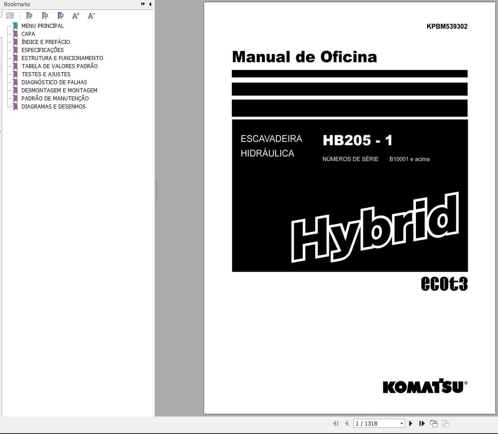Screen dimensions: 498x434
Task: Open the ÍNDICE E PREFÁCIO bookmark
Action: (x=46, y=42)
